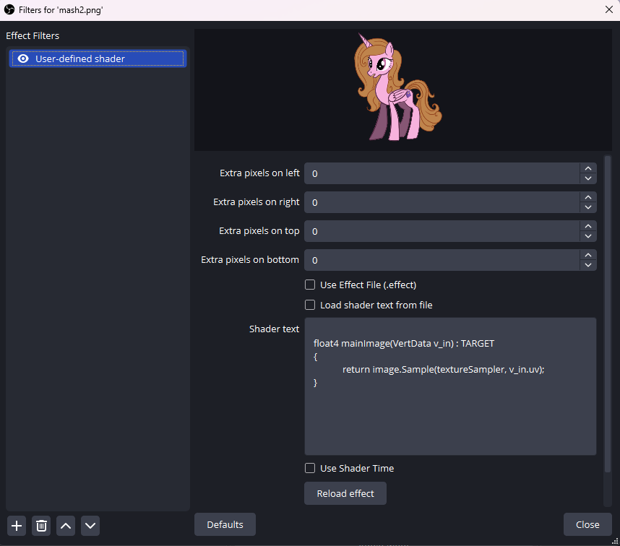The image size is (620, 546).
Task: Increase Extra pixels on top value
Action: tap(588, 226)
